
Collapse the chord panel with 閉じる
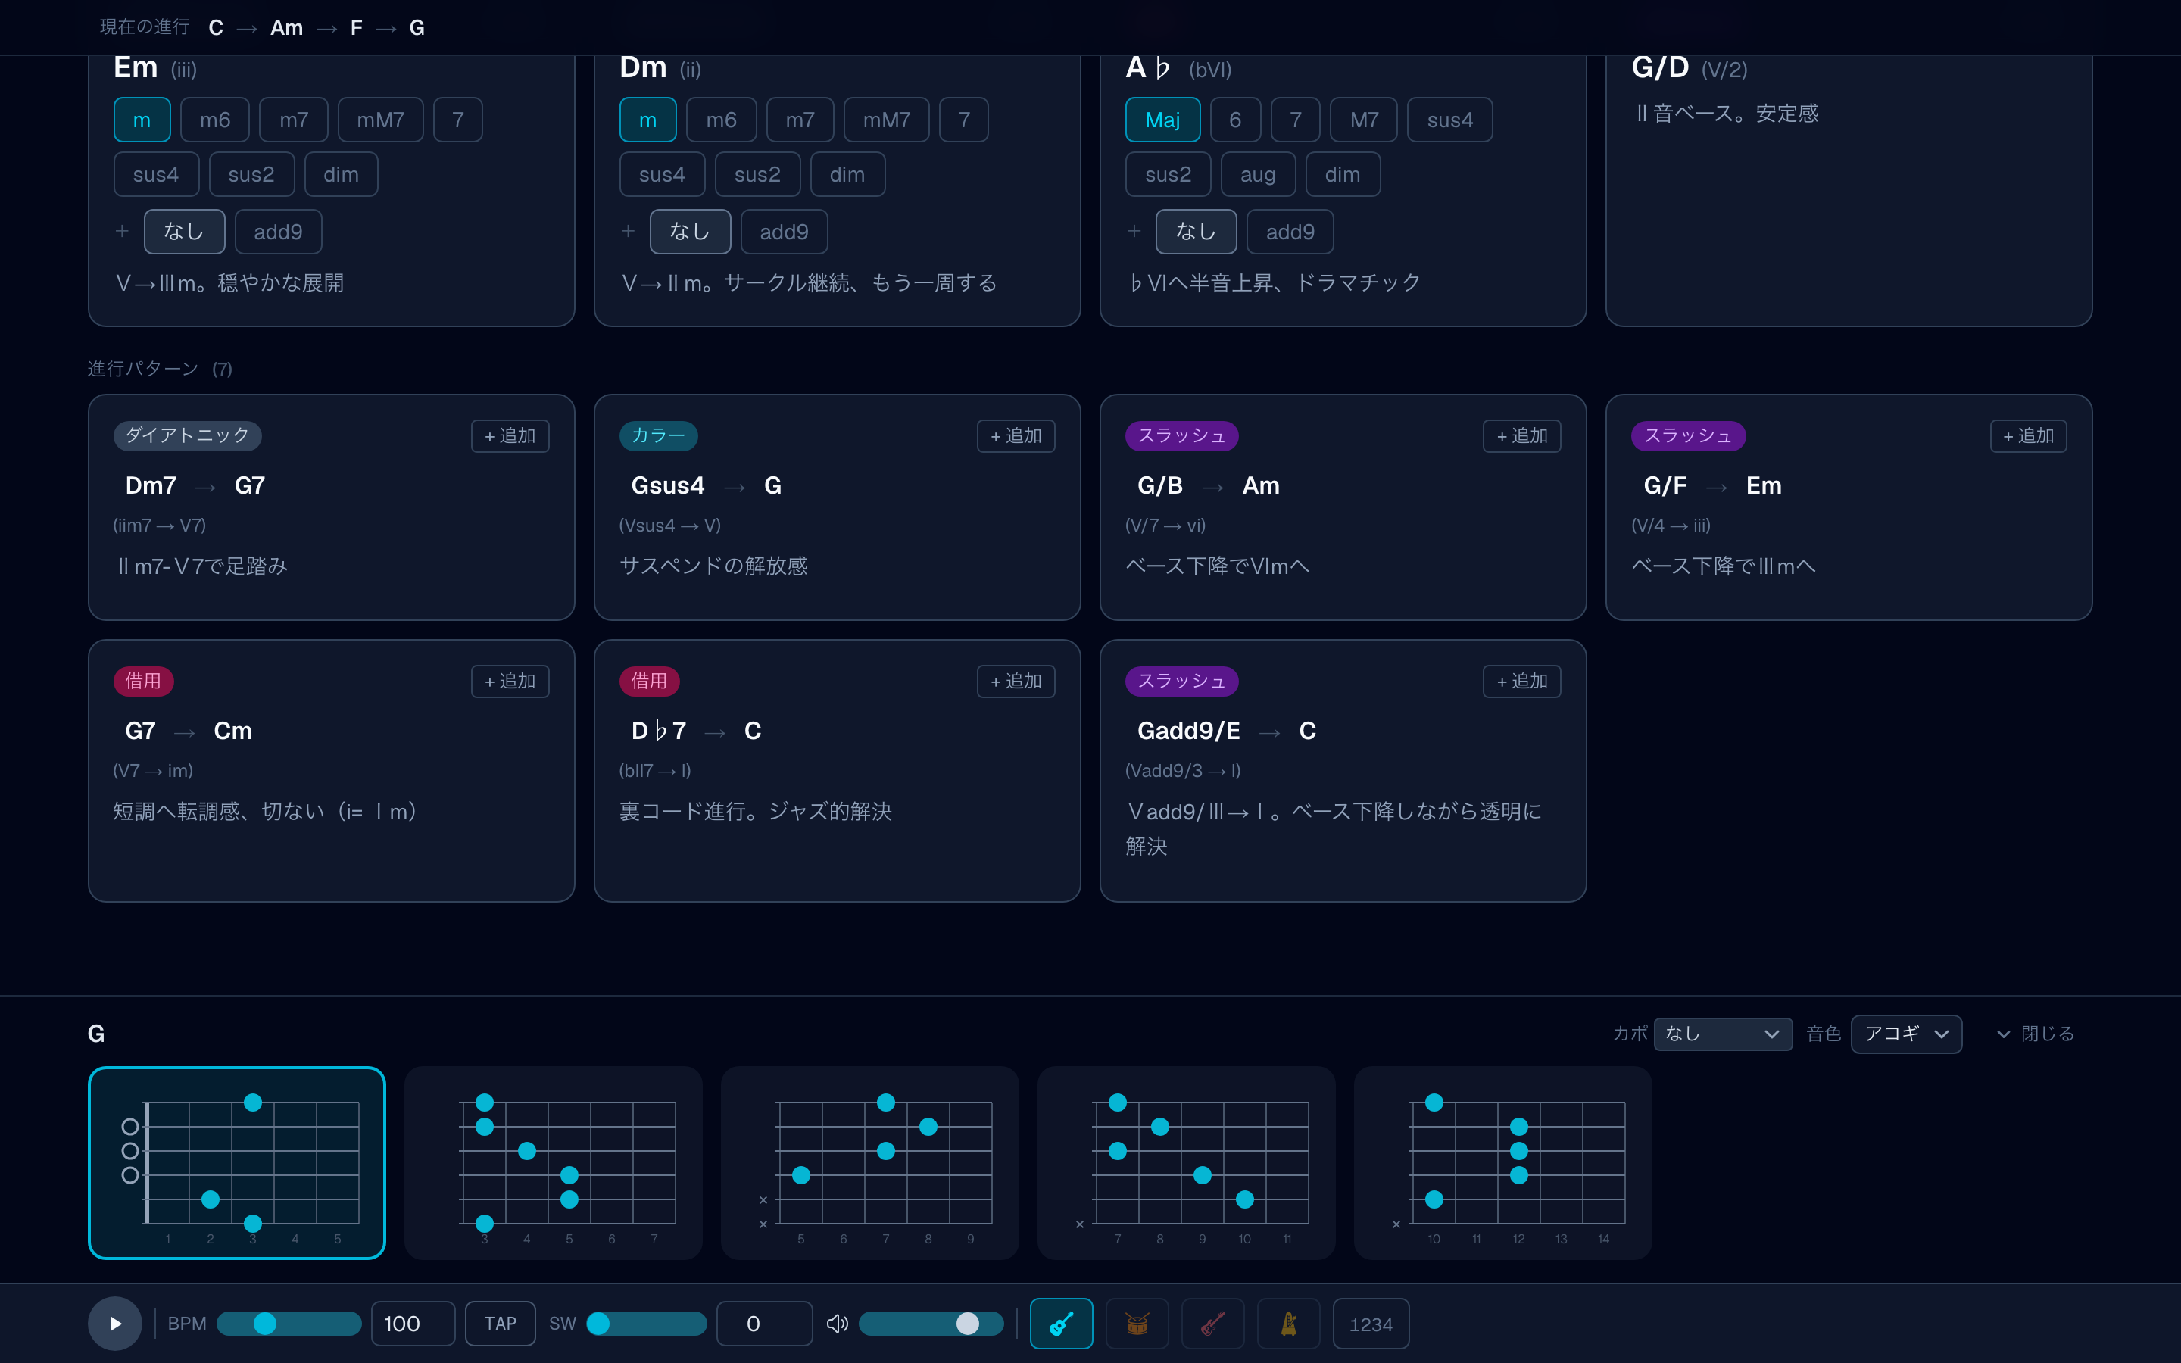(2036, 1033)
